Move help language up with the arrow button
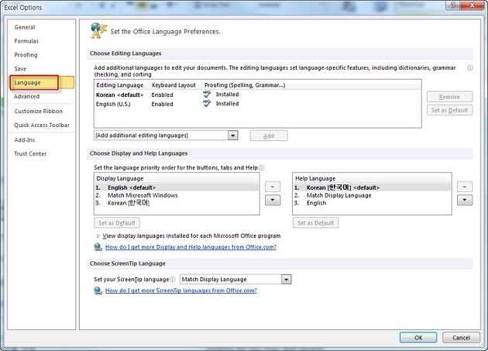 tap(465, 187)
